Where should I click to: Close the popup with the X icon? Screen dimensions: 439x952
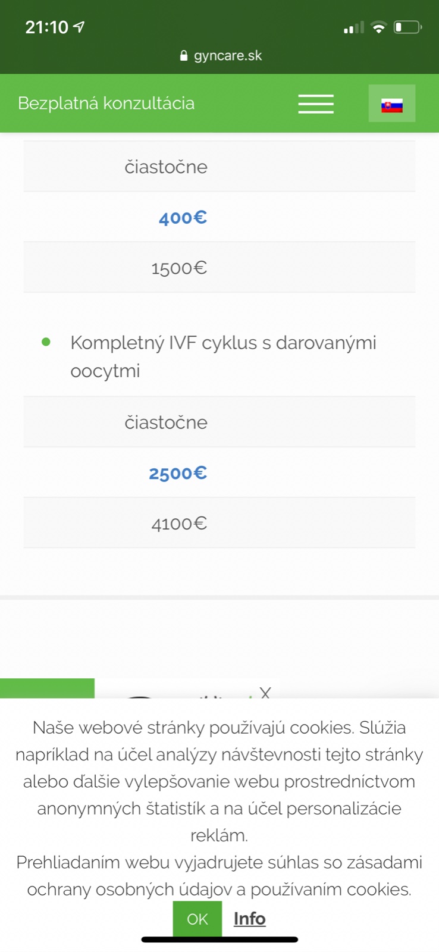[x=265, y=692]
